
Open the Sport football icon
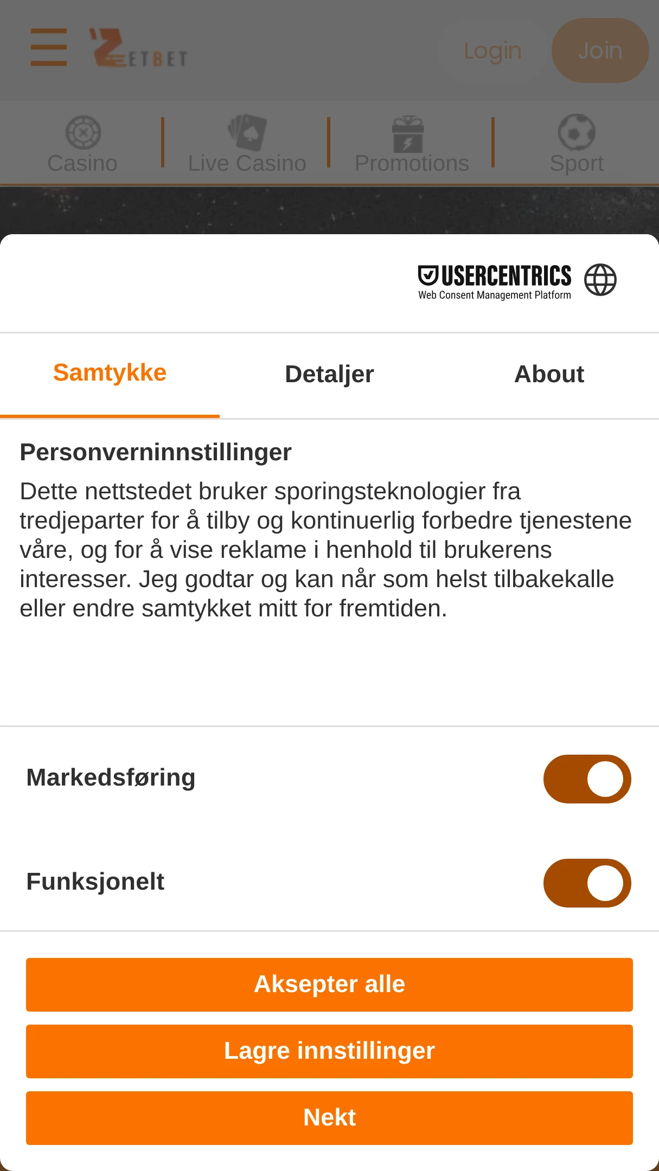[x=577, y=132]
